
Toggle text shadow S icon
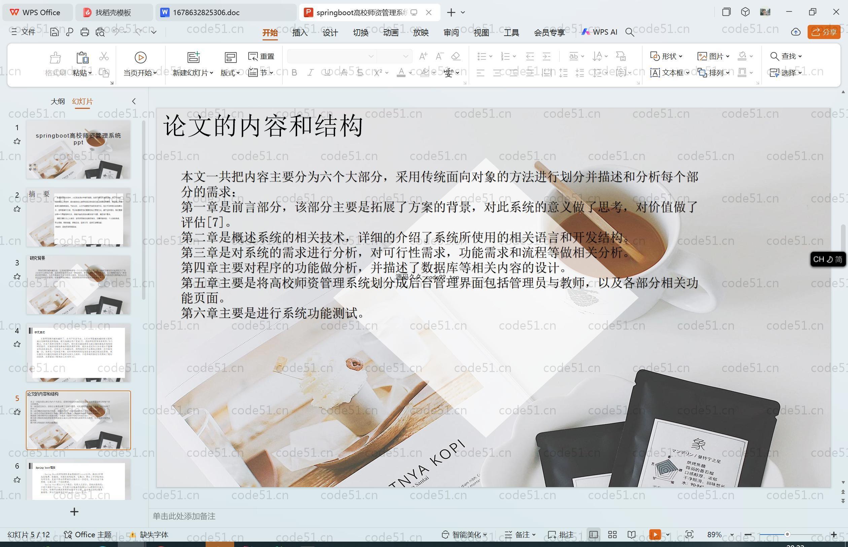pyautogui.click(x=360, y=73)
